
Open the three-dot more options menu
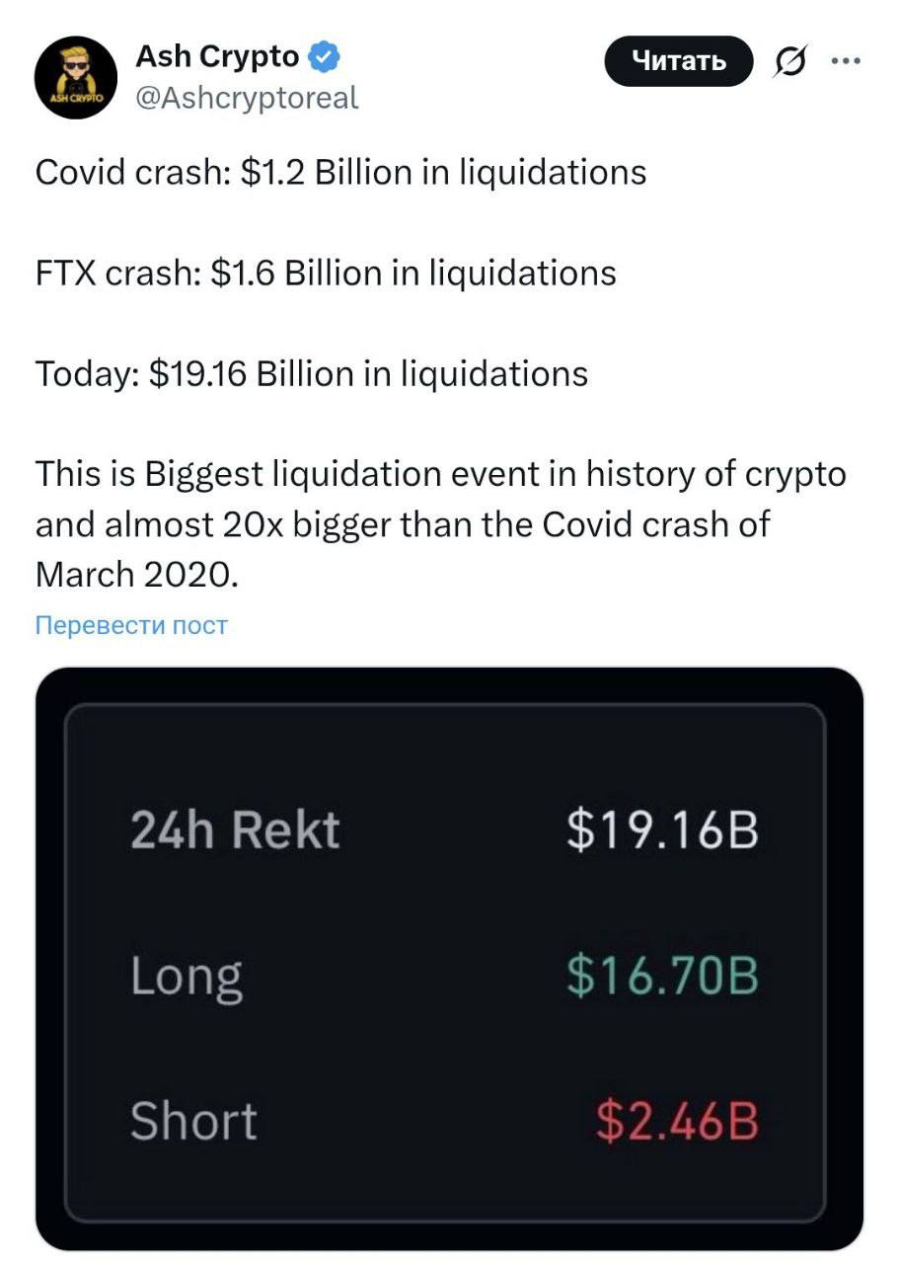click(846, 61)
